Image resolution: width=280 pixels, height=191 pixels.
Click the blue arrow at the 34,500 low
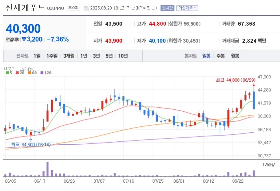coord(31,140)
